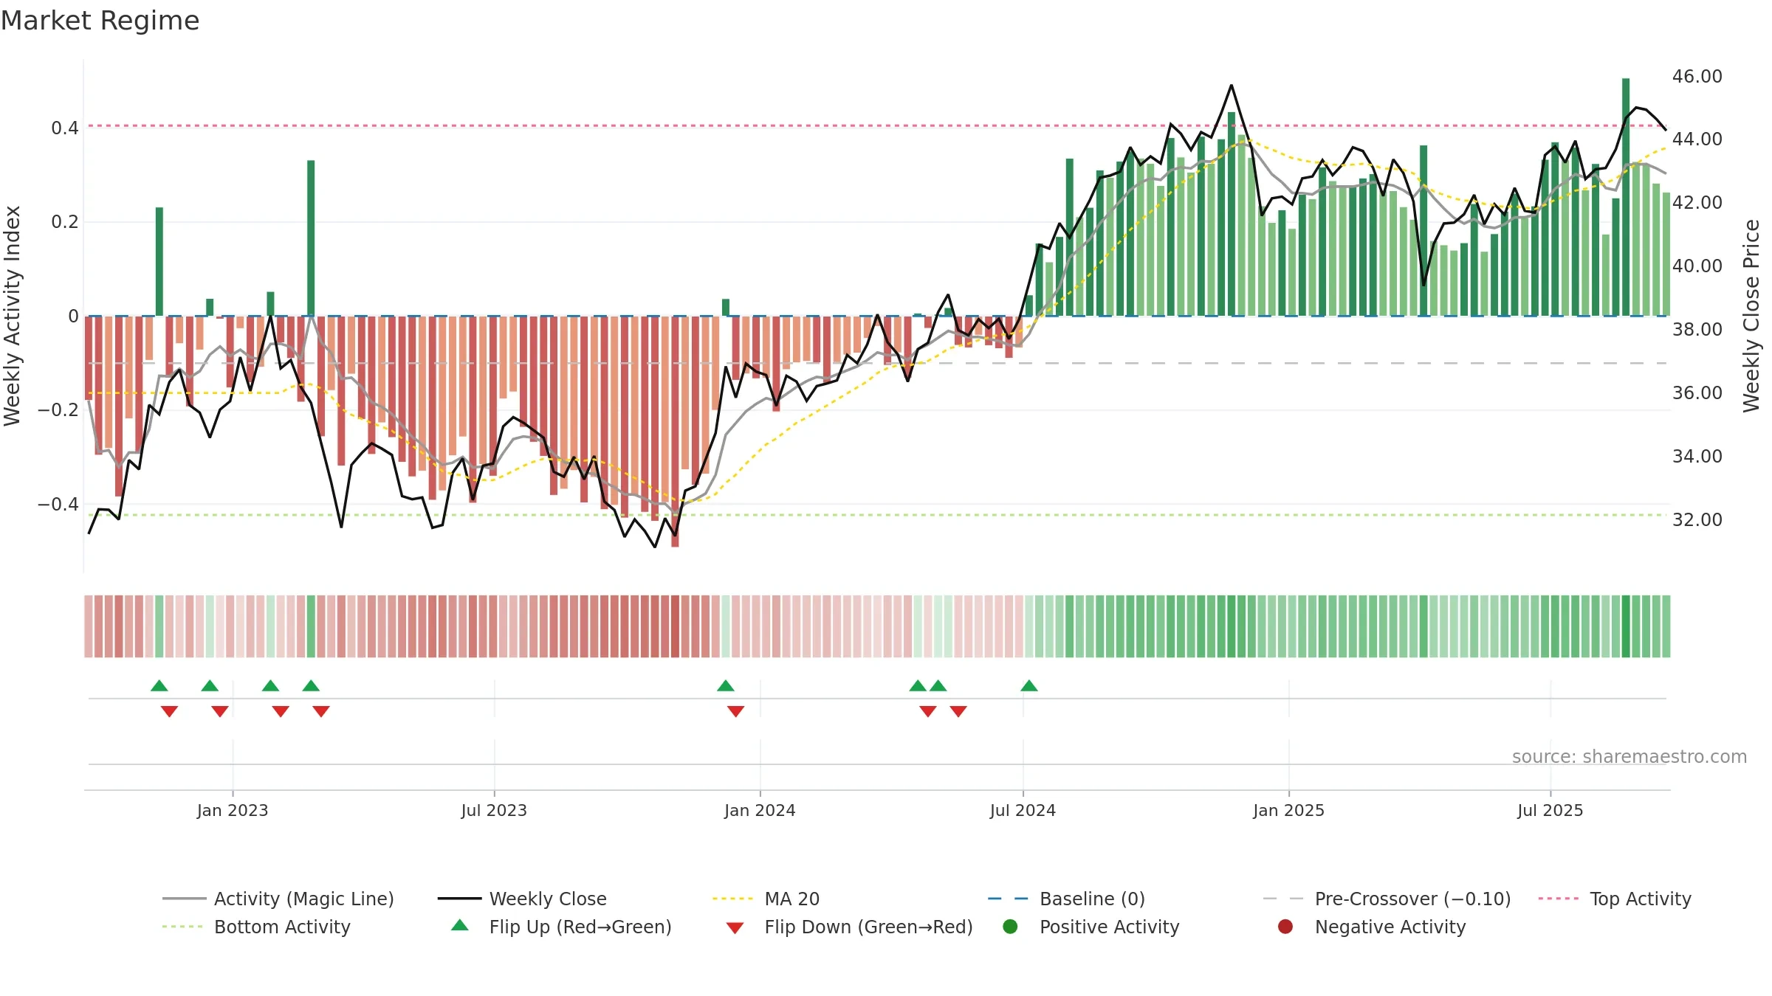Click the 40.00 price axis value
This screenshot has width=1772, height=996.
click(x=1697, y=266)
